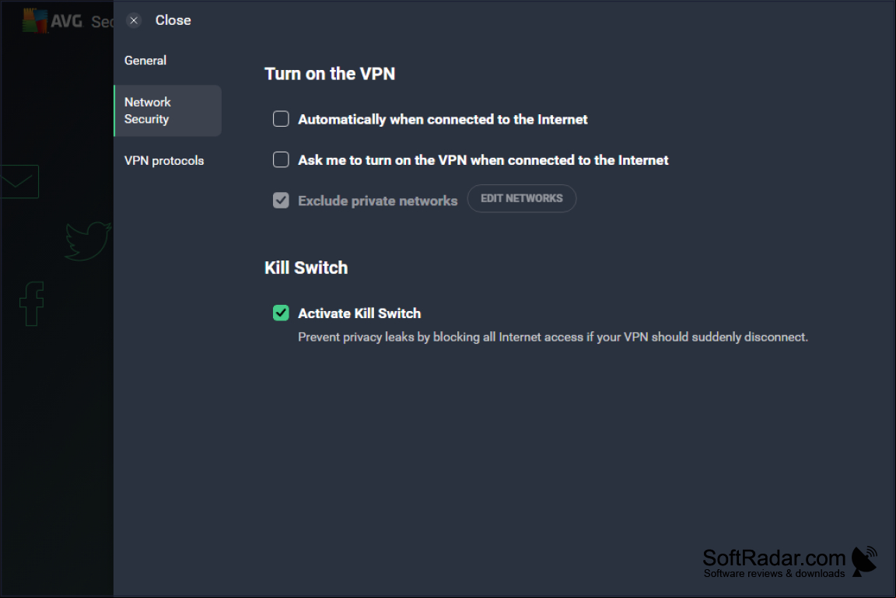This screenshot has width=896, height=598.
Task: Switch to the VPN protocols tab
Action: pos(164,160)
